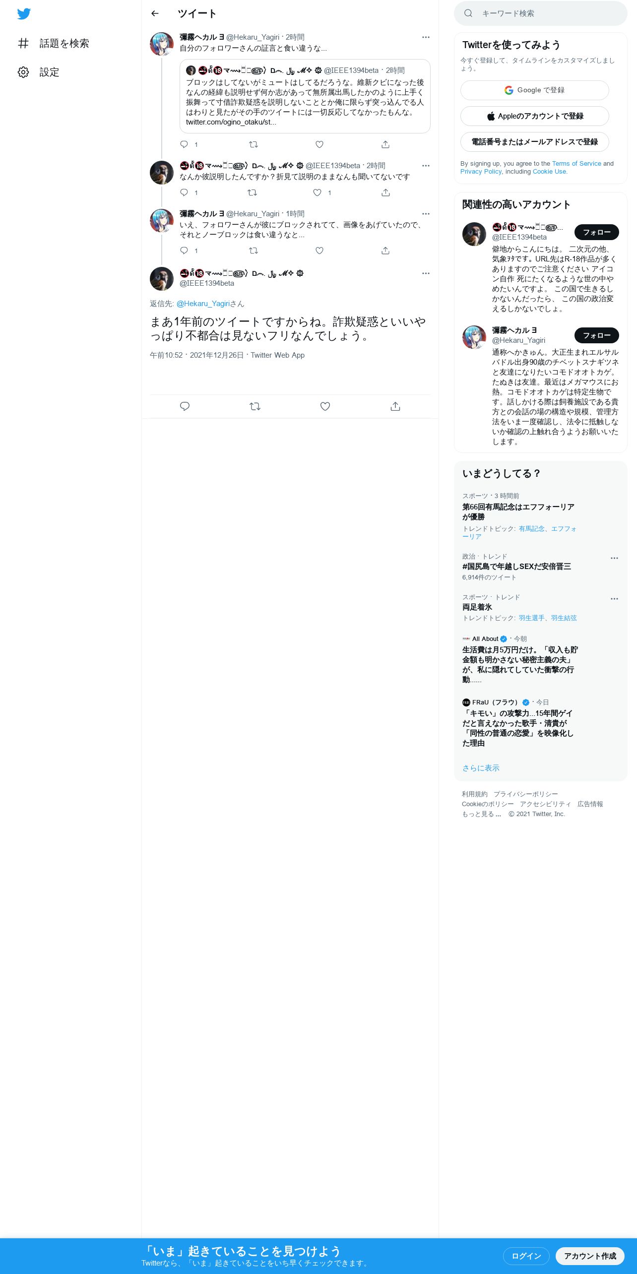
Task: Retweet the main tweet
Action: 255,406
